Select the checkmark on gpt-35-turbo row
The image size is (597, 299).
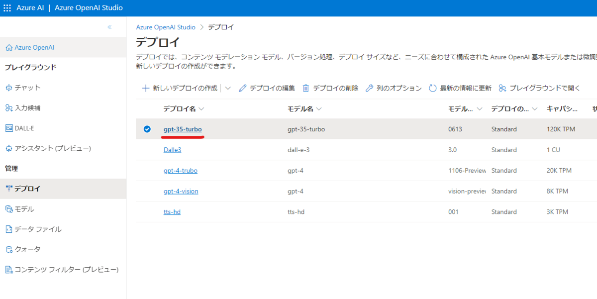click(147, 129)
